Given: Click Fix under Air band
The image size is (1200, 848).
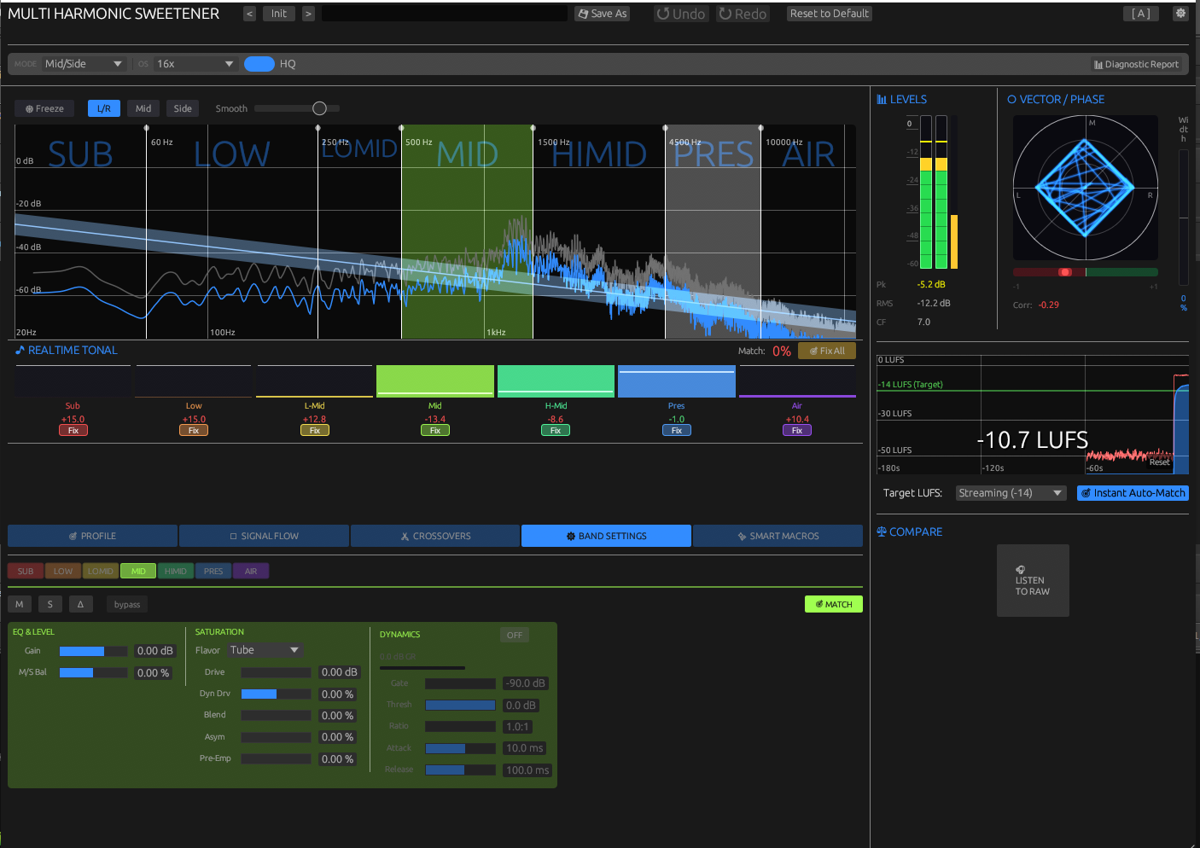Looking at the screenshot, I should [x=797, y=431].
